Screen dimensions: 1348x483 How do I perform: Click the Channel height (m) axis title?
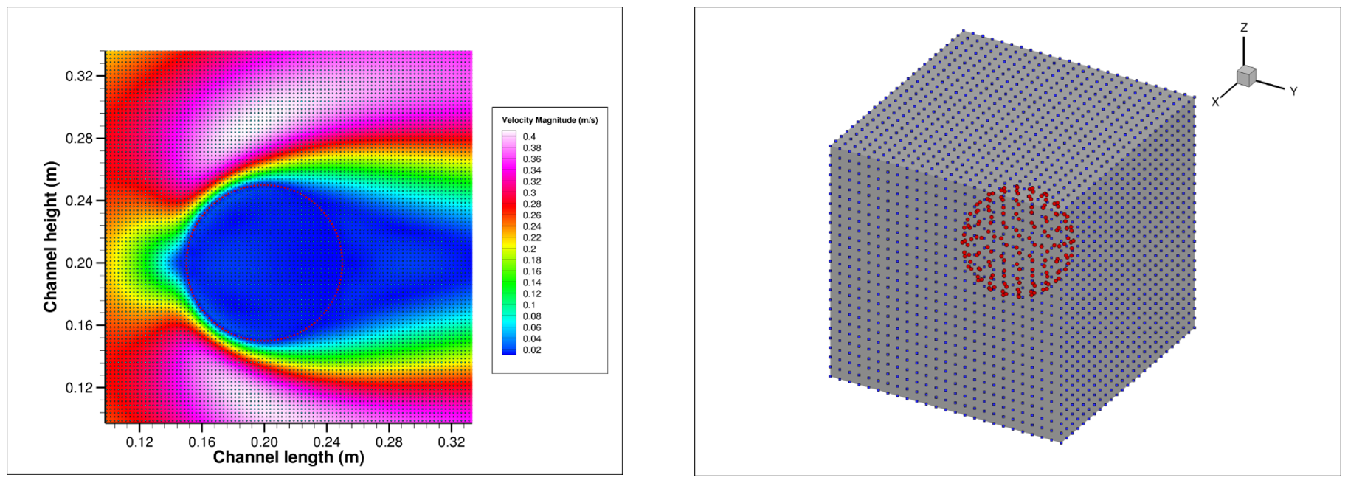[50, 237]
